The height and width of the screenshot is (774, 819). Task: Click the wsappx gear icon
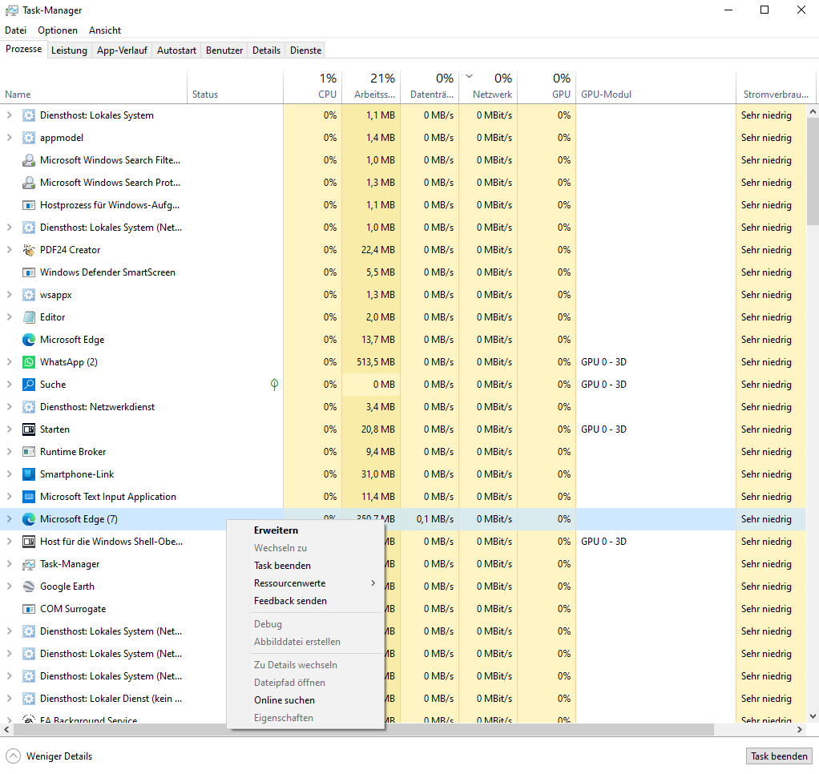click(x=29, y=295)
